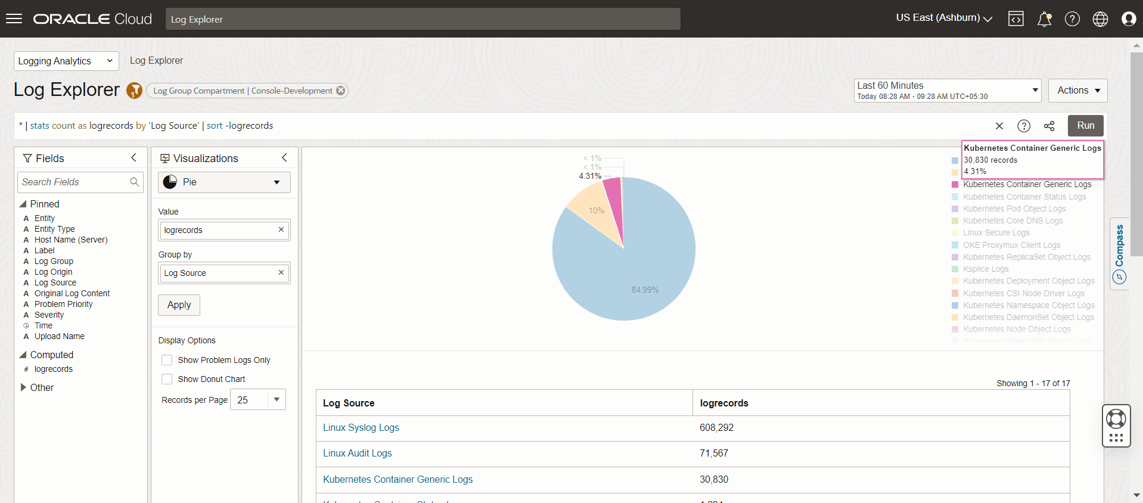
Task: Open the user profile avatar menu
Action: tap(1128, 19)
